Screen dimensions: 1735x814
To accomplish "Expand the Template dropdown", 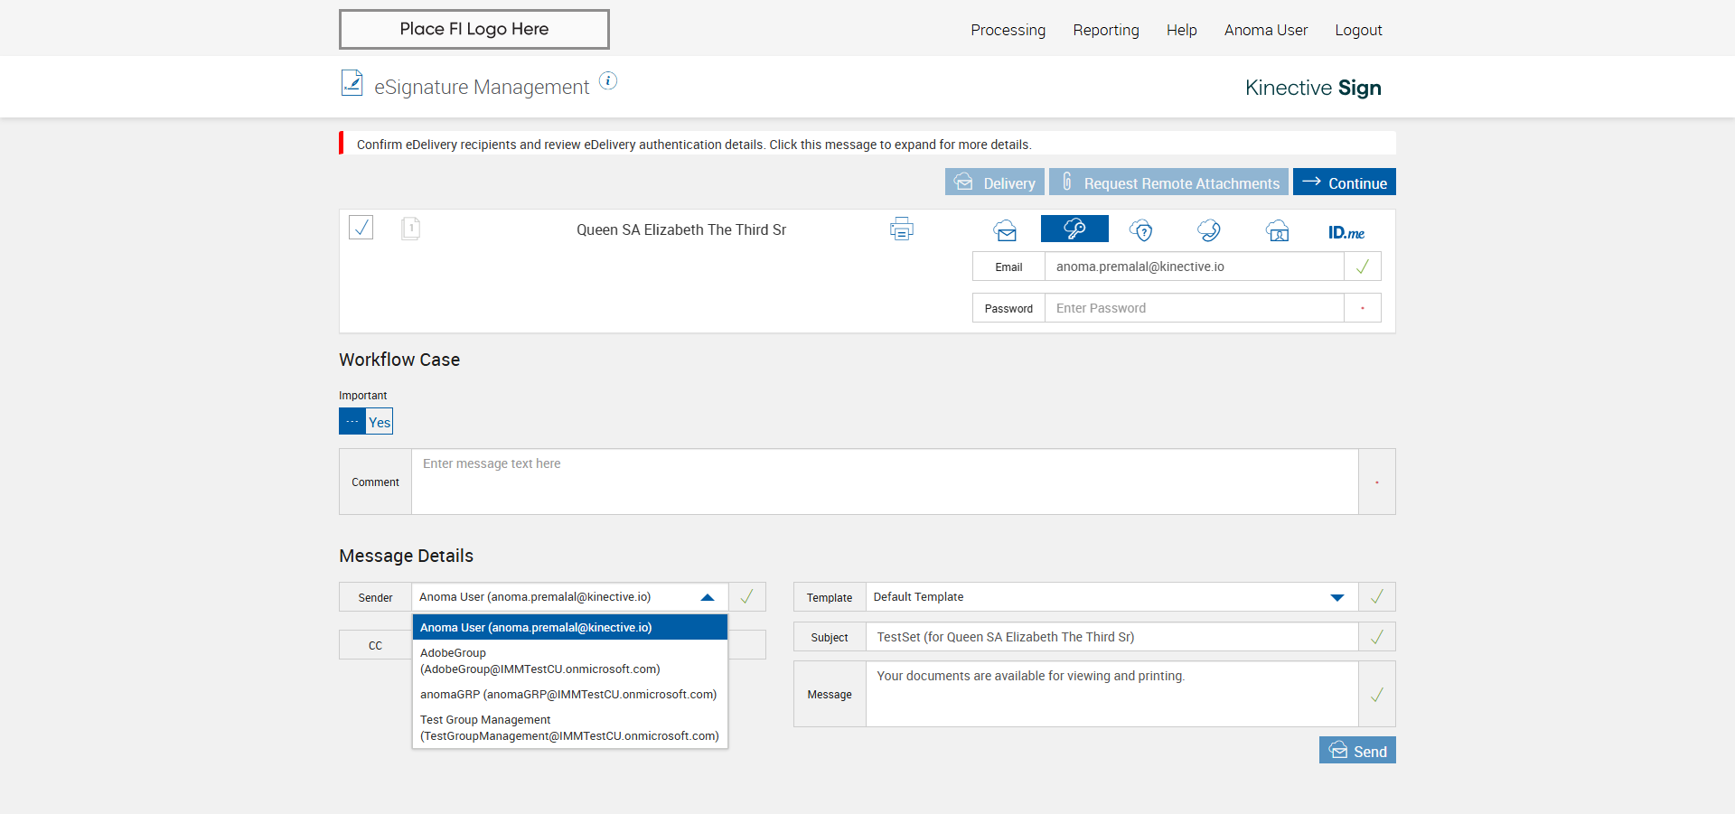I will coord(1337,597).
